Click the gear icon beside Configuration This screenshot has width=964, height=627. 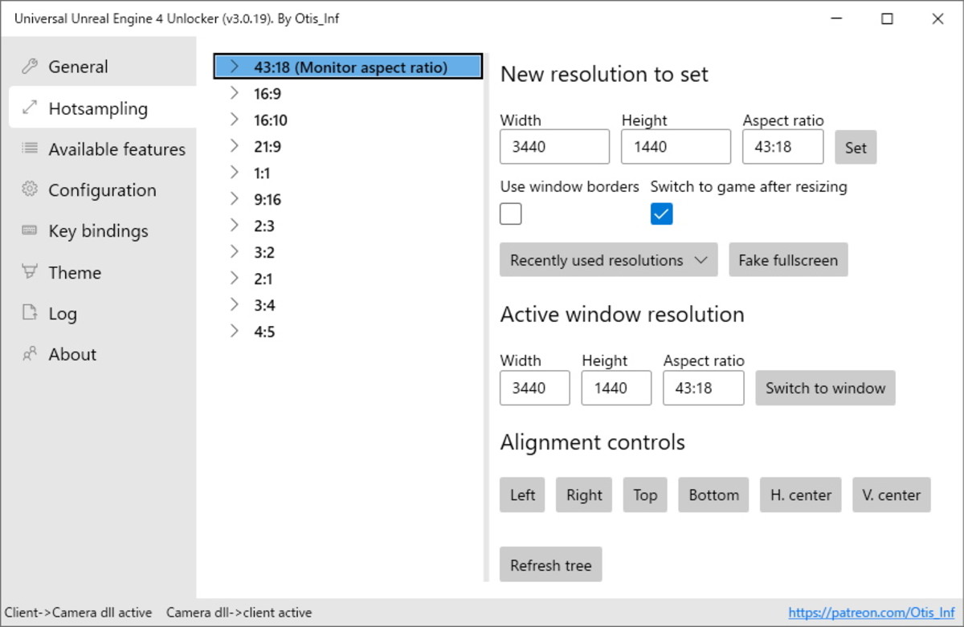(30, 189)
